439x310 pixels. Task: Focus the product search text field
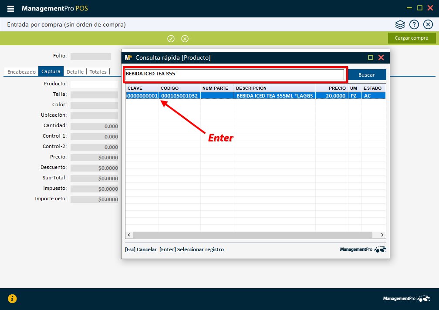click(234, 74)
